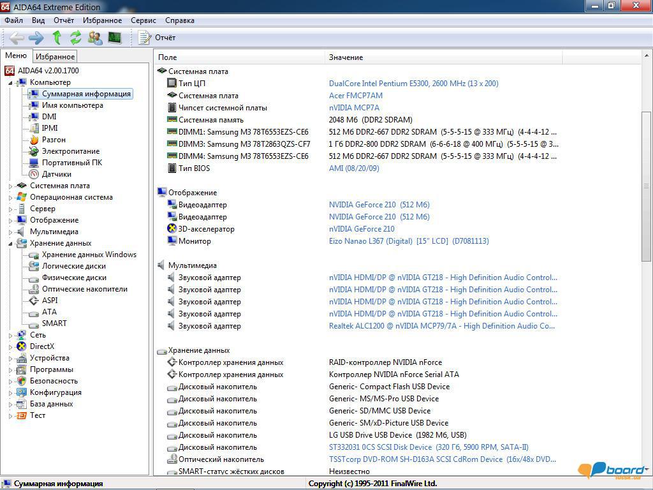Switch to the Избранное tab
Image resolution: width=653 pixels, height=490 pixels.
55,56
